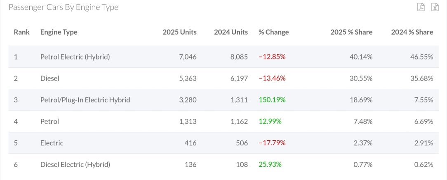Click the 2024 % Share header

(x=412, y=32)
